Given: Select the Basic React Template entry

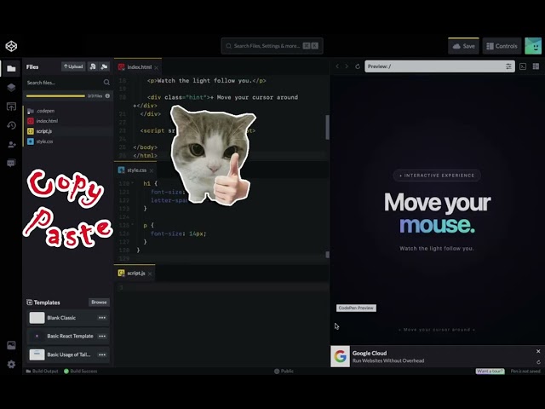Looking at the screenshot, I should (x=68, y=336).
